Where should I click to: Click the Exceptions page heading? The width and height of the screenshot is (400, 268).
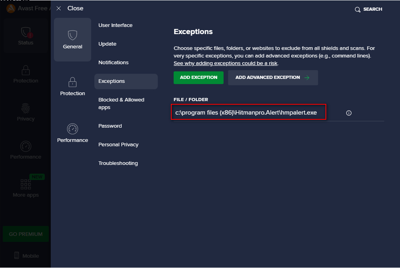(193, 32)
